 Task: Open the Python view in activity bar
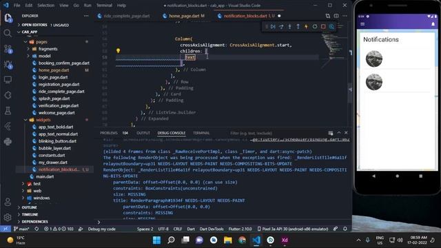pos(8,141)
